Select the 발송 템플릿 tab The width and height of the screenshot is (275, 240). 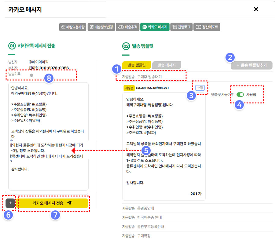click(x=137, y=65)
